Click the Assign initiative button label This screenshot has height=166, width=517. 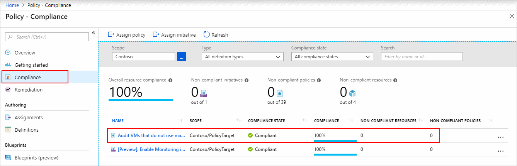tap(178, 35)
